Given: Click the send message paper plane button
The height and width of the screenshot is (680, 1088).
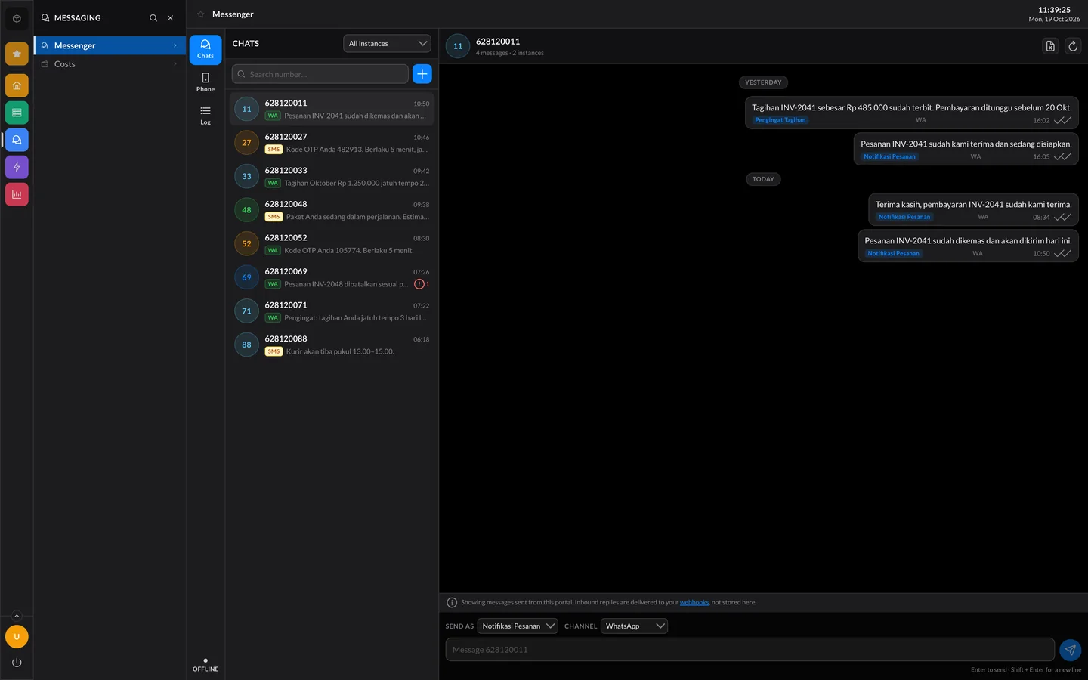Looking at the screenshot, I should pyautogui.click(x=1070, y=650).
